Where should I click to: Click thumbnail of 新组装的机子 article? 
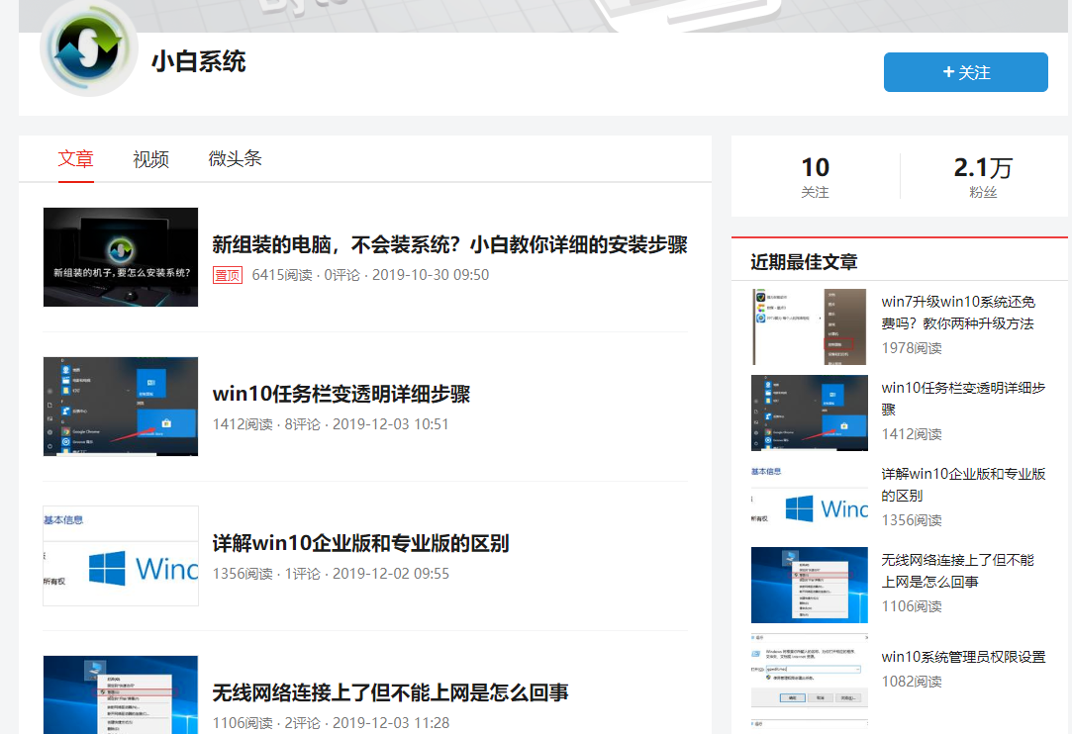click(x=121, y=257)
